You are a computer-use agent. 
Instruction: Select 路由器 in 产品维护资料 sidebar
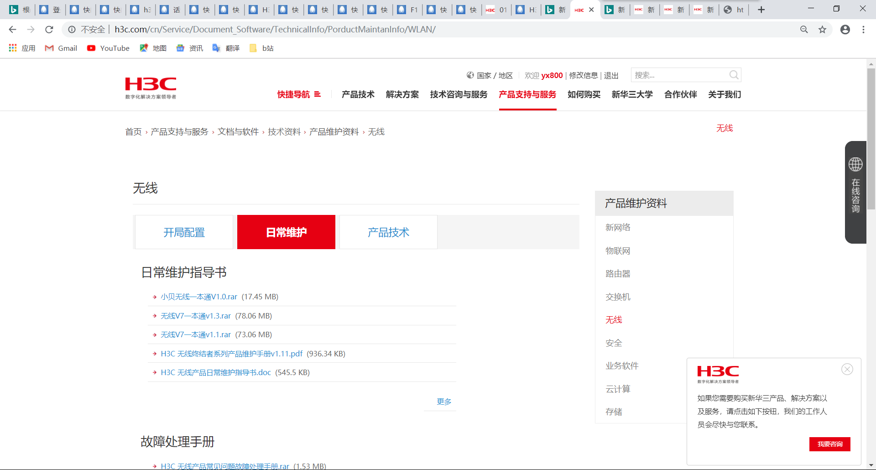point(618,273)
